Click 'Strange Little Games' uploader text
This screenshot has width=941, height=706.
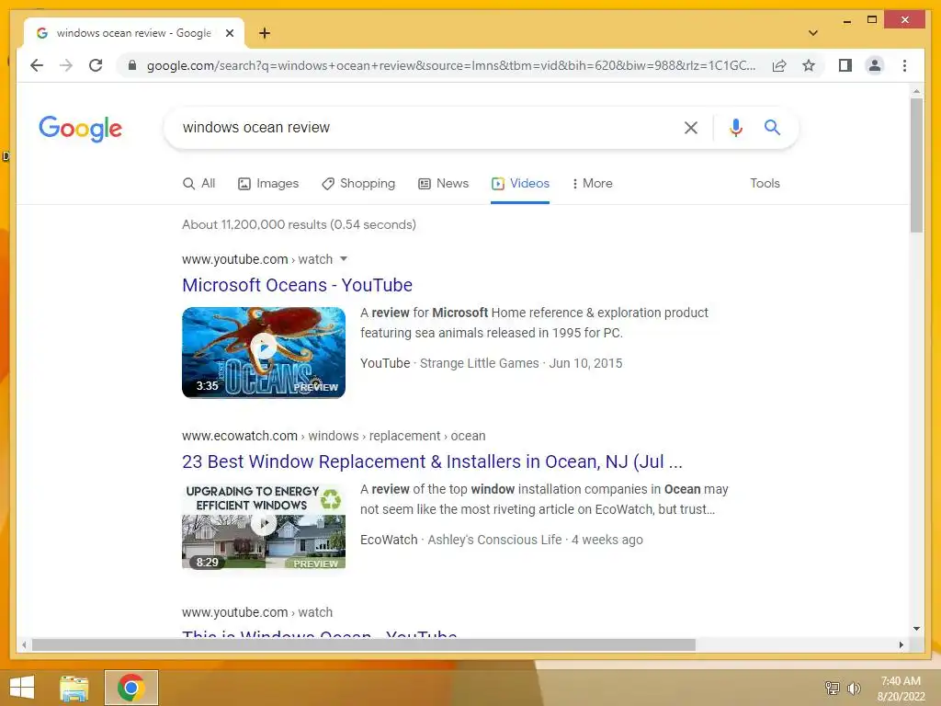[x=479, y=363]
